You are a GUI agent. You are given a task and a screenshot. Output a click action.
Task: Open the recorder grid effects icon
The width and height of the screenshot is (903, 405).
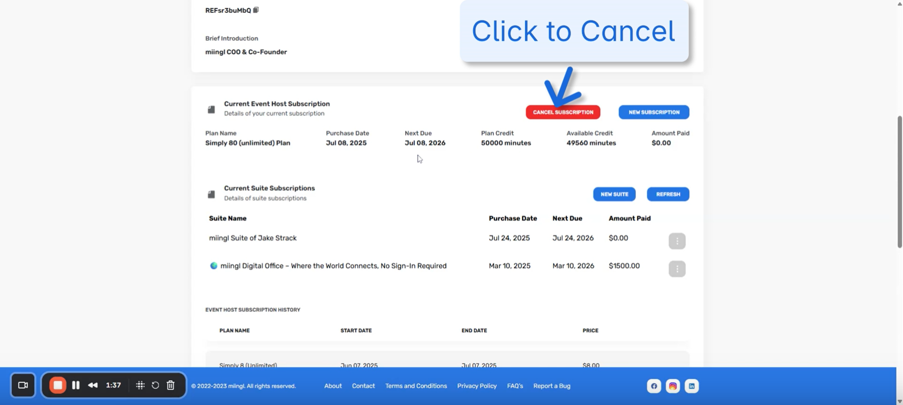(140, 385)
